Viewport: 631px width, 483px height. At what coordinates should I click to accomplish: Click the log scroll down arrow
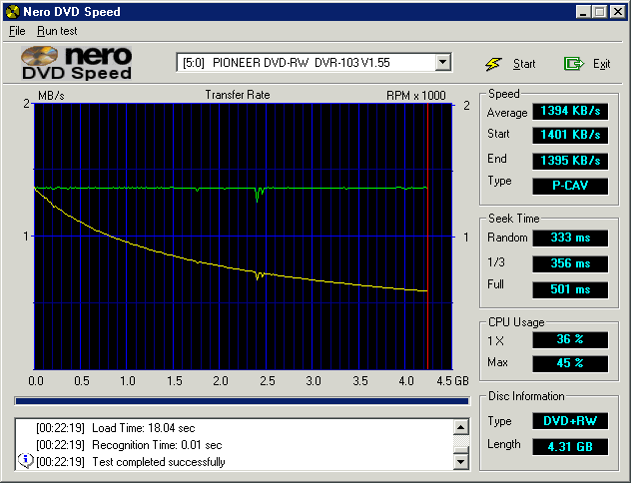click(461, 461)
